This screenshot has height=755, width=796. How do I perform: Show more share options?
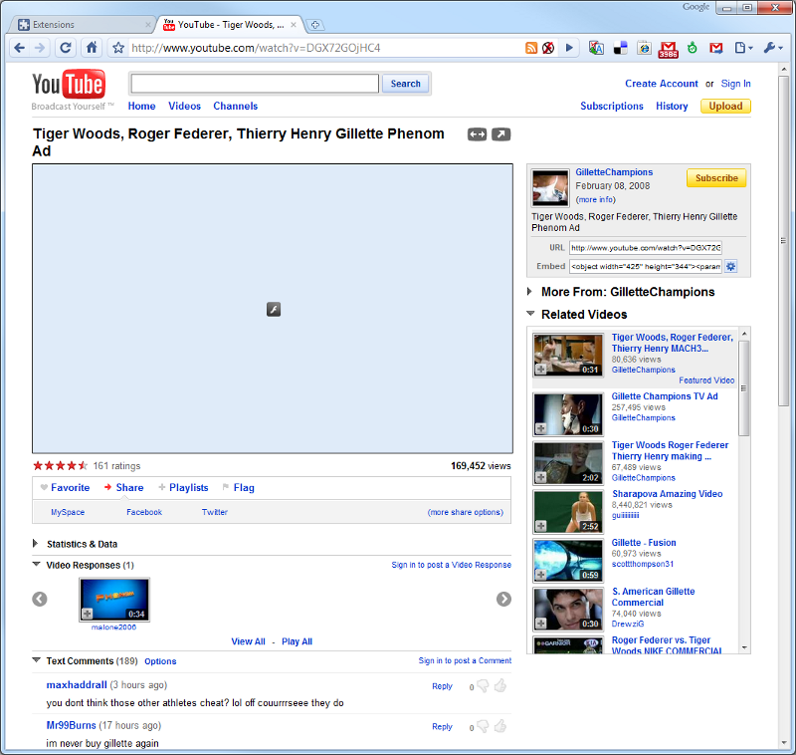(466, 512)
